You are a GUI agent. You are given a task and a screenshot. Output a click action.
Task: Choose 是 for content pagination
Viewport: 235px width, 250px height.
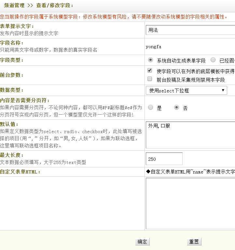click(150, 107)
